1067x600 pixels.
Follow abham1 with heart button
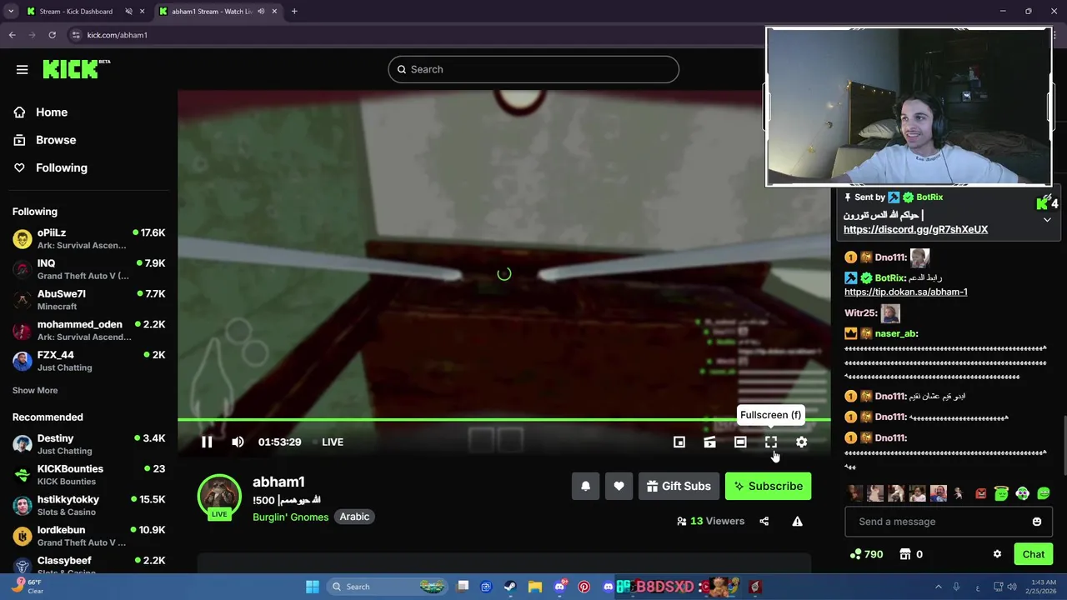click(x=619, y=486)
